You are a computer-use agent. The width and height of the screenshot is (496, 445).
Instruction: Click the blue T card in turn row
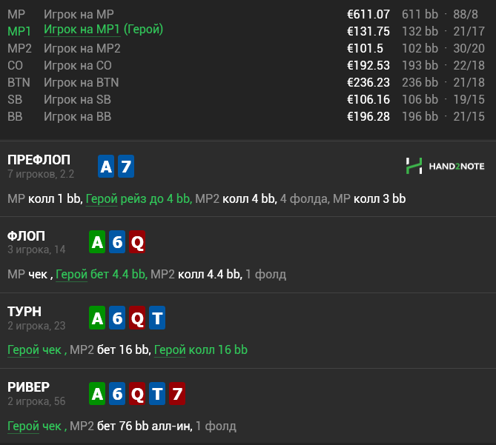point(157,318)
